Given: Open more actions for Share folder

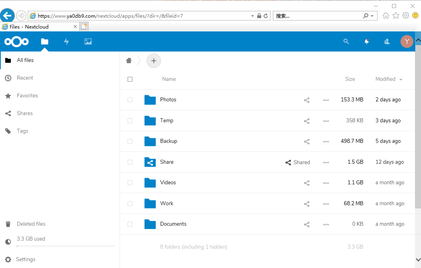Looking at the screenshot, I should tap(326, 163).
